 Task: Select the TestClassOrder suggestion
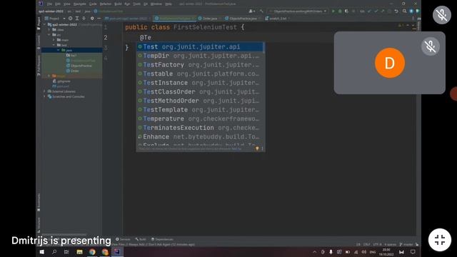pos(200,92)
